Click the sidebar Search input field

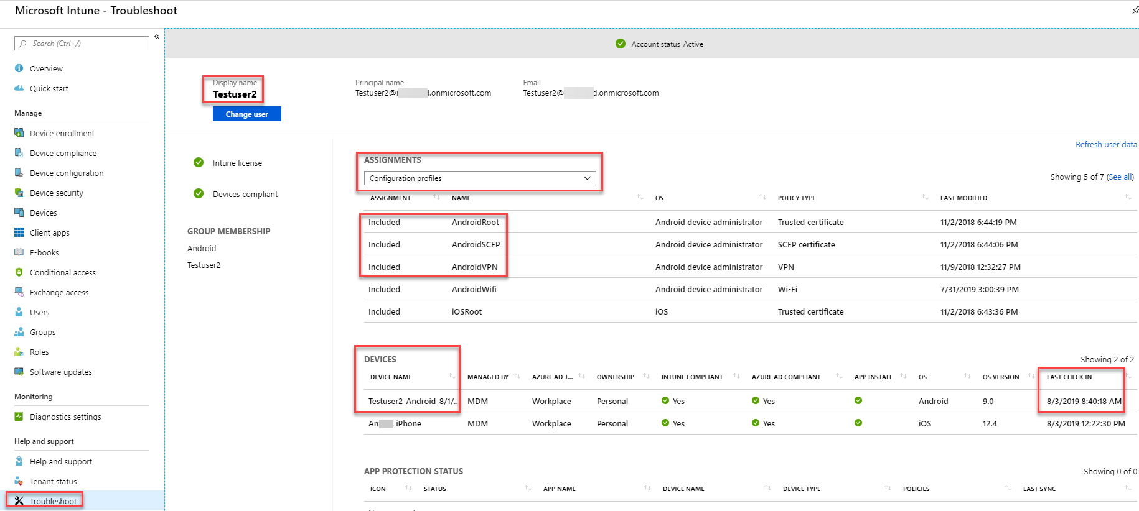(82, 43)
